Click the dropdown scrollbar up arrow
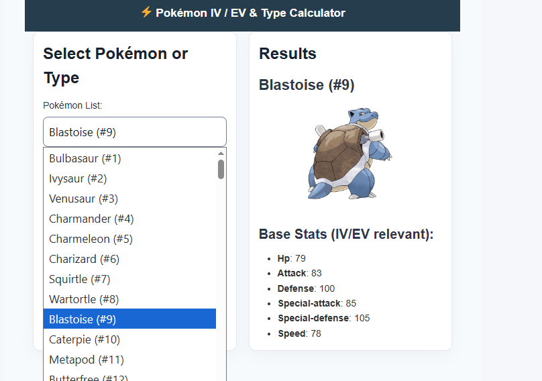542x381 pixels. click(221, 153)
